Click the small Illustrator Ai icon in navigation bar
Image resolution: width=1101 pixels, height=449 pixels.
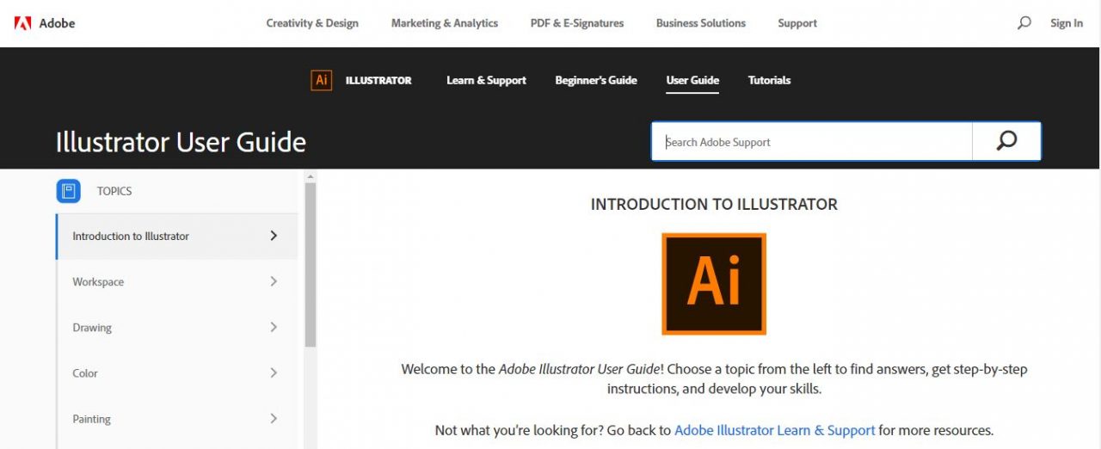(322, 80)
